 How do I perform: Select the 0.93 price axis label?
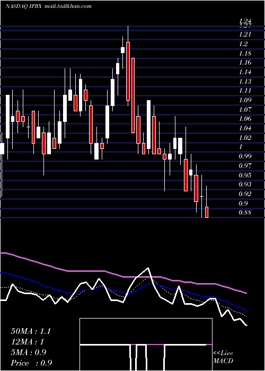pyautogui.click(x=245, y=184)
